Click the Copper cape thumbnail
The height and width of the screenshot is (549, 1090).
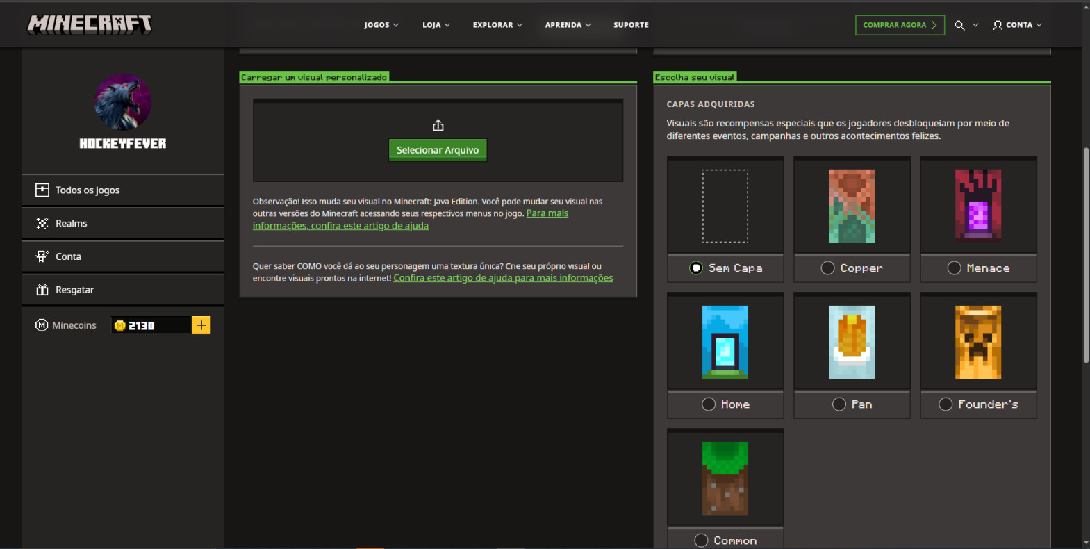tap(852, 206)
